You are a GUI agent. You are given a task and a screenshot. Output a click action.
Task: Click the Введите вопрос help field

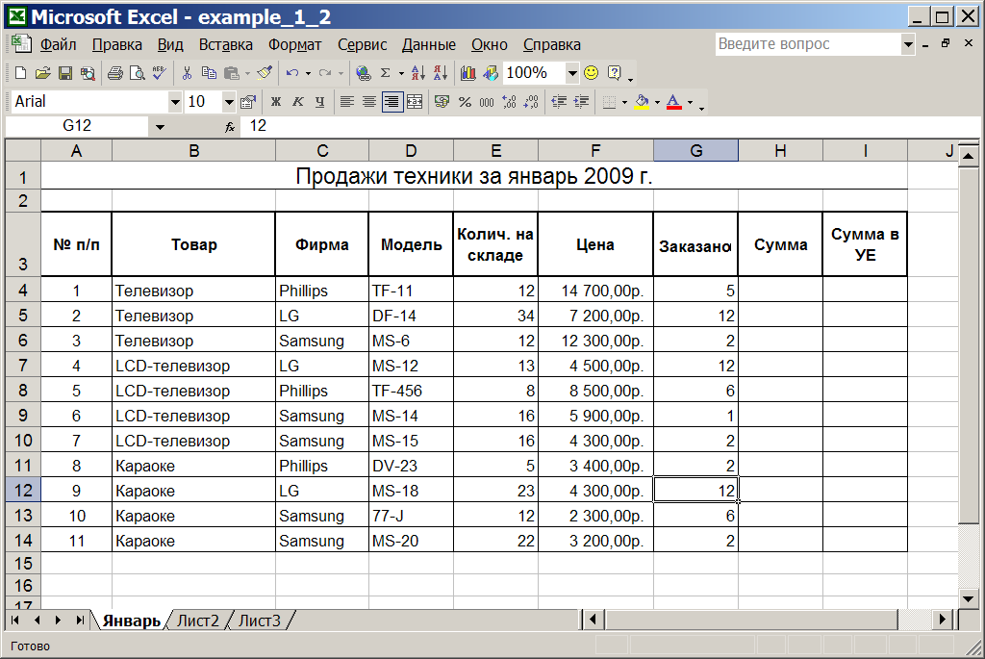(x=808, y=44)
